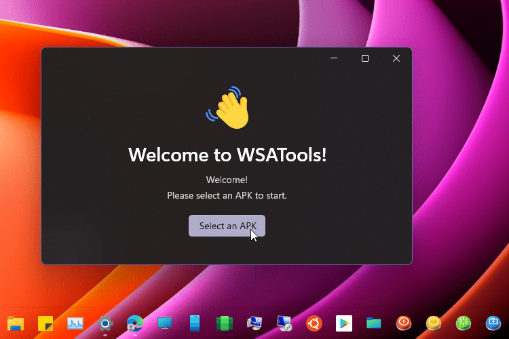Screen dimensions: 509x339
Task: Click the waving hand emoji in WSATools
Action: [229, 107]
